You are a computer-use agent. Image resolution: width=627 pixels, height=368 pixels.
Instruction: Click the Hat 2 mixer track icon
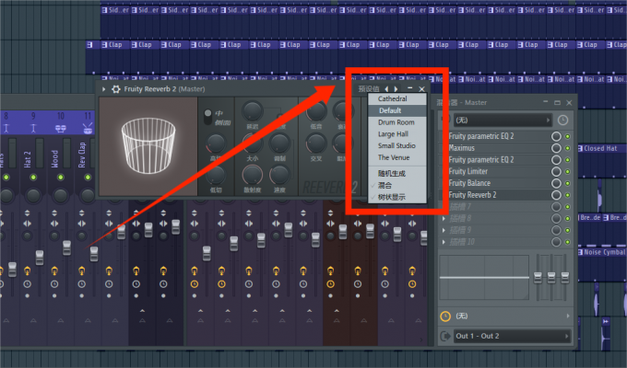click(33, 128)
